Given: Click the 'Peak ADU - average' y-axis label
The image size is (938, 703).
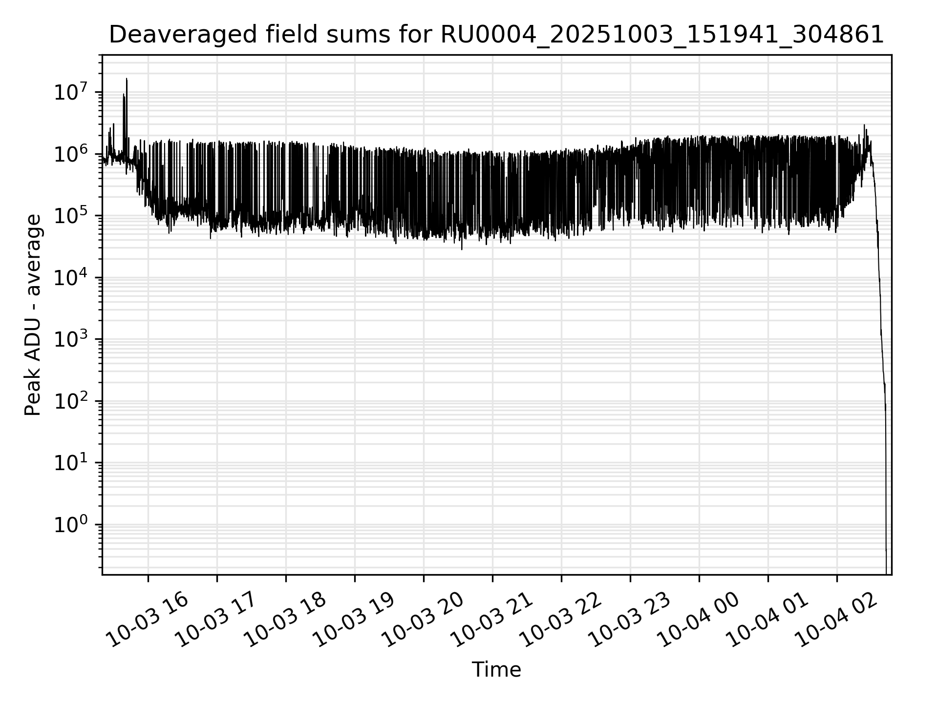Looking at the screenshot, I should 33,315.
